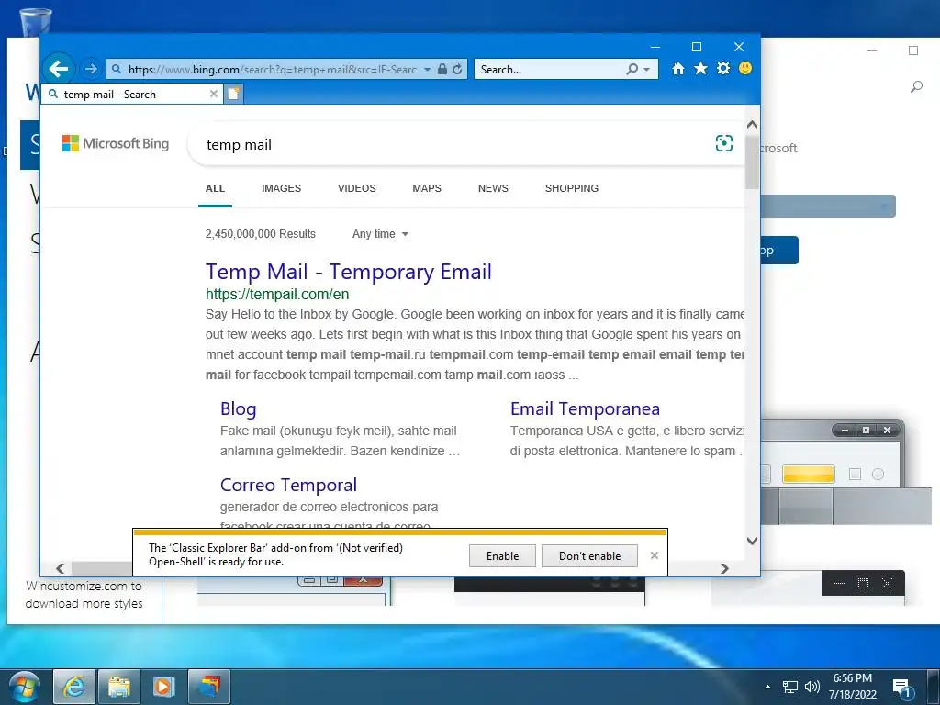Switch to the SHOPPING tab
The height and width of the screenshot is (705, 940).
[571, 188]
